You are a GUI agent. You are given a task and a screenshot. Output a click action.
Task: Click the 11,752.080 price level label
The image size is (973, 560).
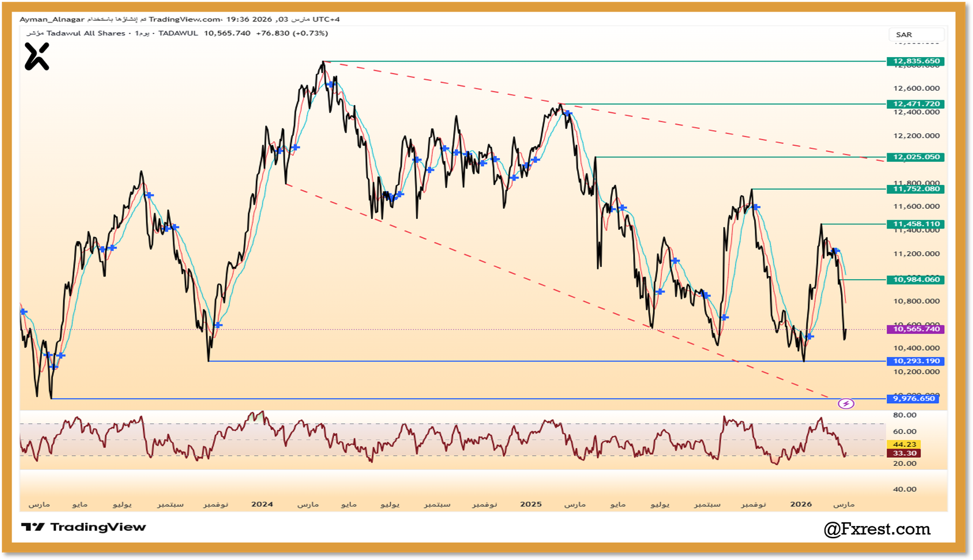(x=916, y=189)
